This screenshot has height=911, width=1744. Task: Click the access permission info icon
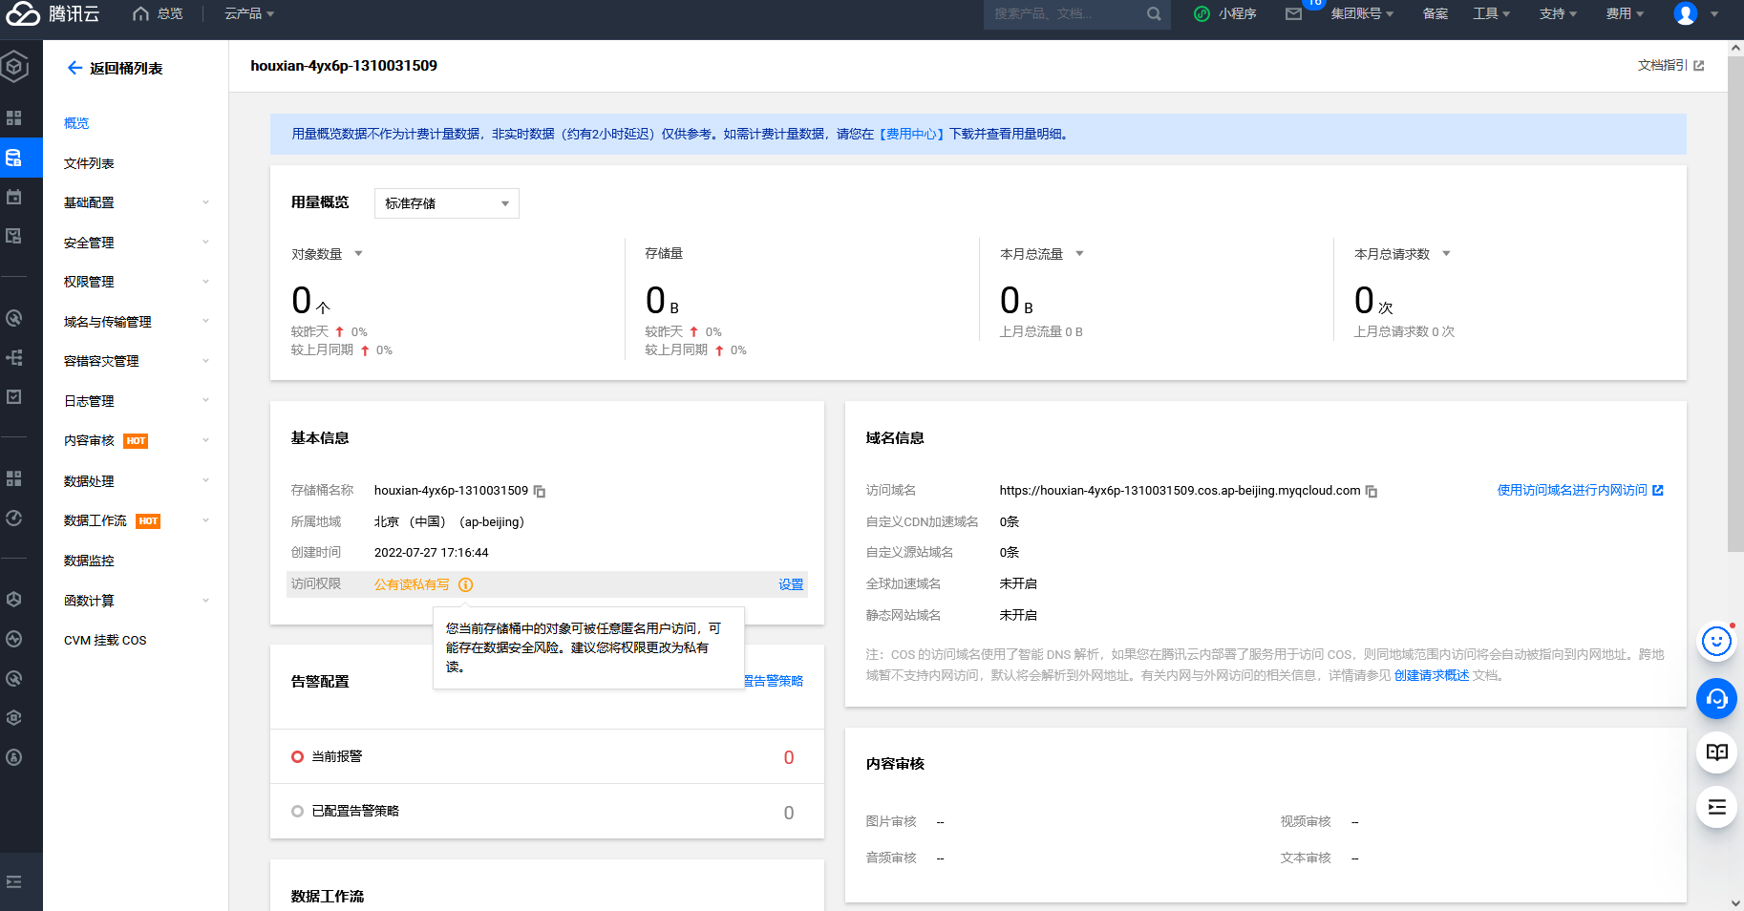[x=466, y=584]
